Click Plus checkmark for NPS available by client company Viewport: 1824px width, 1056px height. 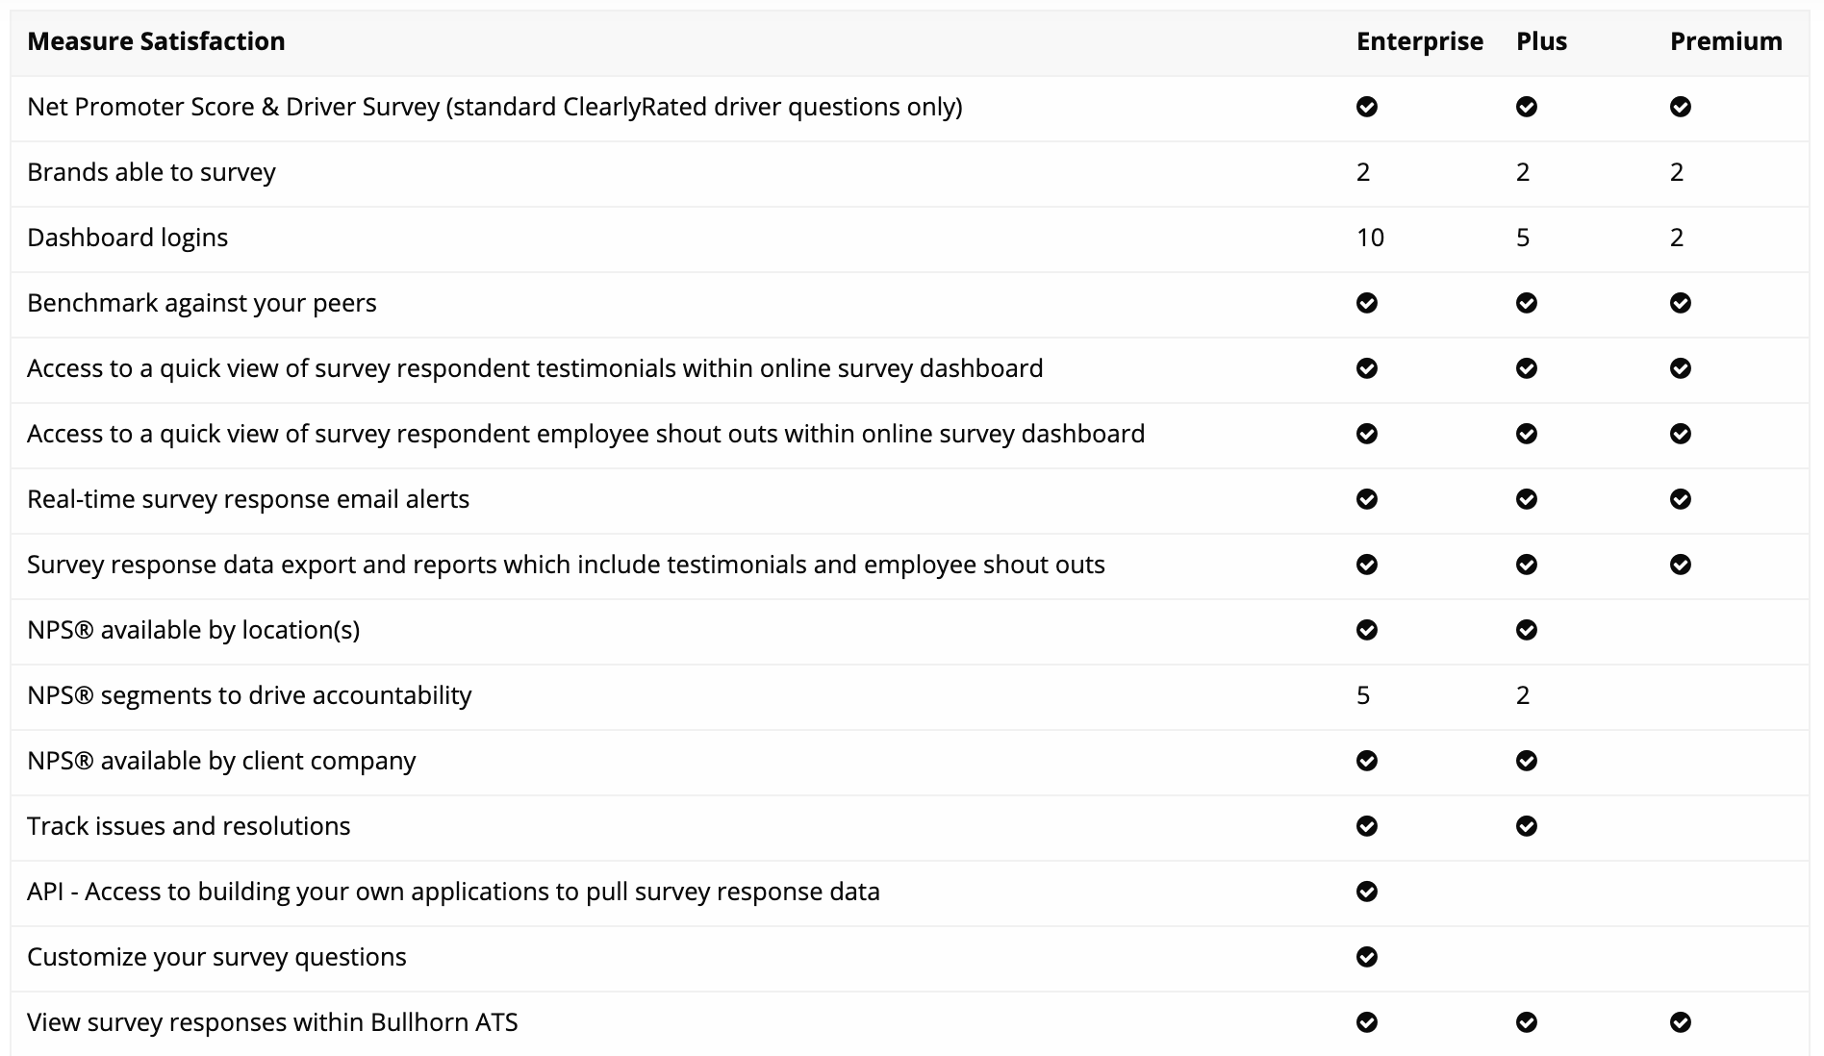[x=1527, y=761]
